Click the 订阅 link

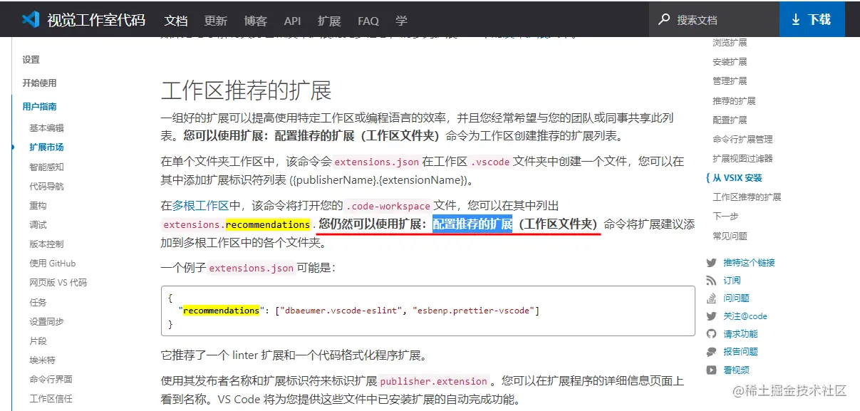(x=732, y=281)
